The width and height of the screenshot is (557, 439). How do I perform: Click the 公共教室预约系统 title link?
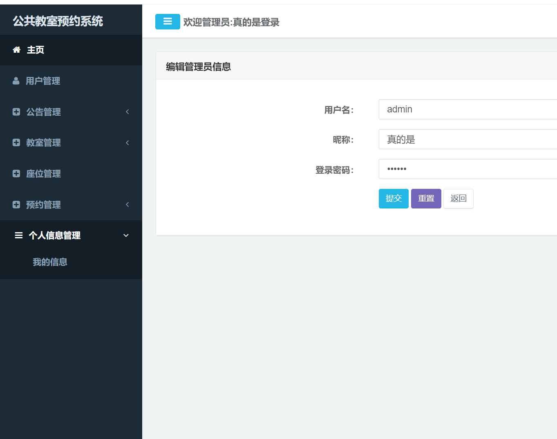pos(58,21)
